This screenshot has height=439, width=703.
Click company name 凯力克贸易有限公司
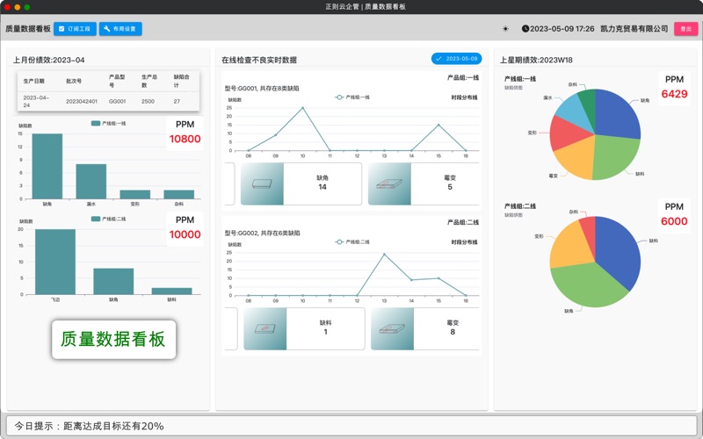pyautogui.click(x=634, y=29)
